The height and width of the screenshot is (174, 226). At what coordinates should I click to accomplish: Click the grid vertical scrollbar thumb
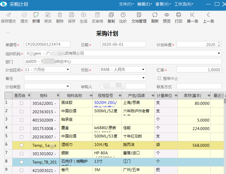tap(225, 101)
